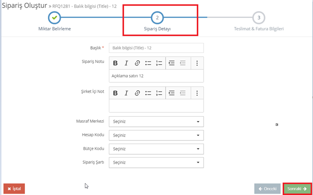The height and width of the screenshot is (195, 313).
Task: Click Italic icon in Sipariş Notu toolbar
Action: (x=126, y=63)
